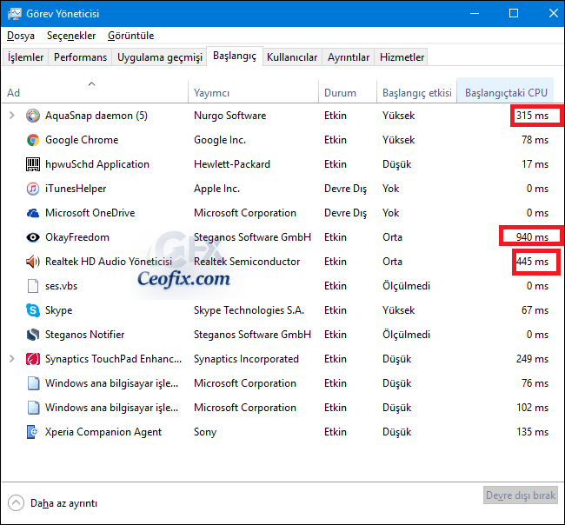Click the Synaptics Incorporated publisher cell
This screenshot has width=565, height=525.
pyautogui.click(x=246, y=359)
